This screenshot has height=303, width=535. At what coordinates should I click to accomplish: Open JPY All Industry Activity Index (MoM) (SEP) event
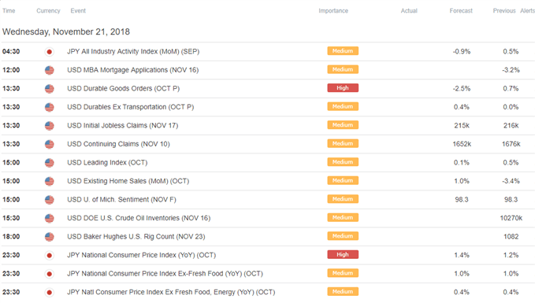[x=133, y=51]
